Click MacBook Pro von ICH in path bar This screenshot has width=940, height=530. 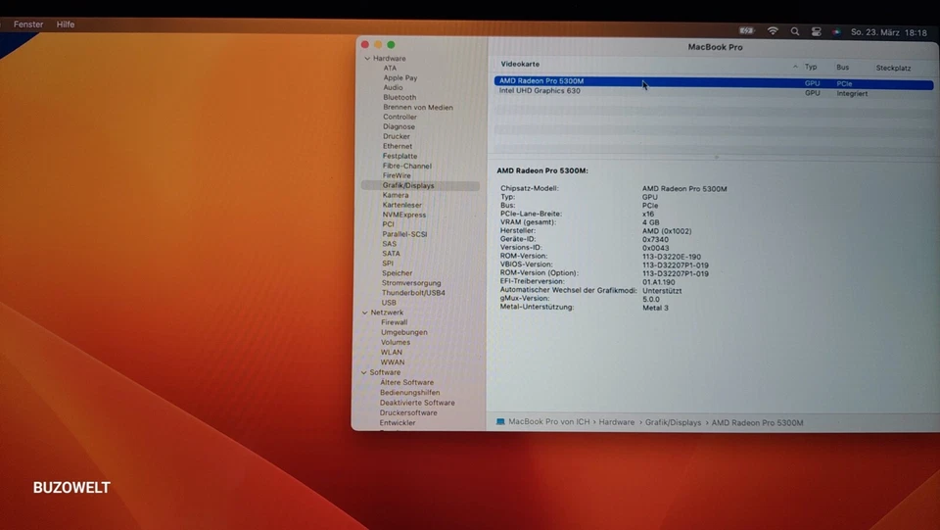pyautogui.click(x=548, y=422)
